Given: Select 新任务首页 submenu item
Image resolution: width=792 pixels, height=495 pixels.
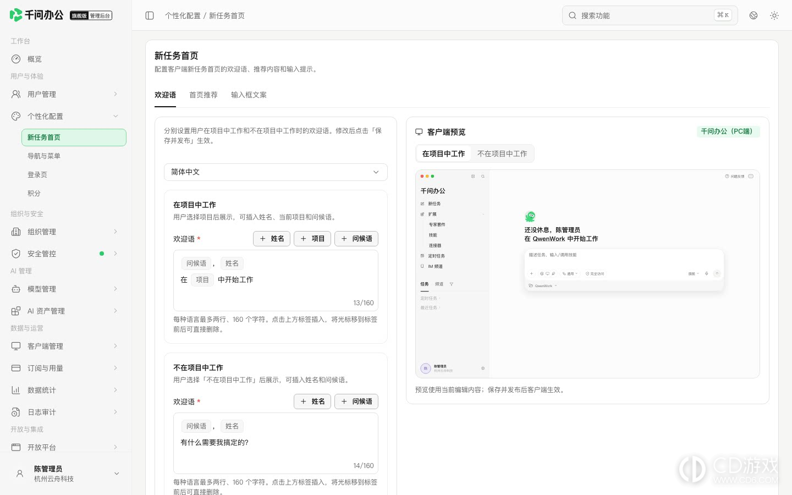Looking at the screenshot, I should coord(74,137).
